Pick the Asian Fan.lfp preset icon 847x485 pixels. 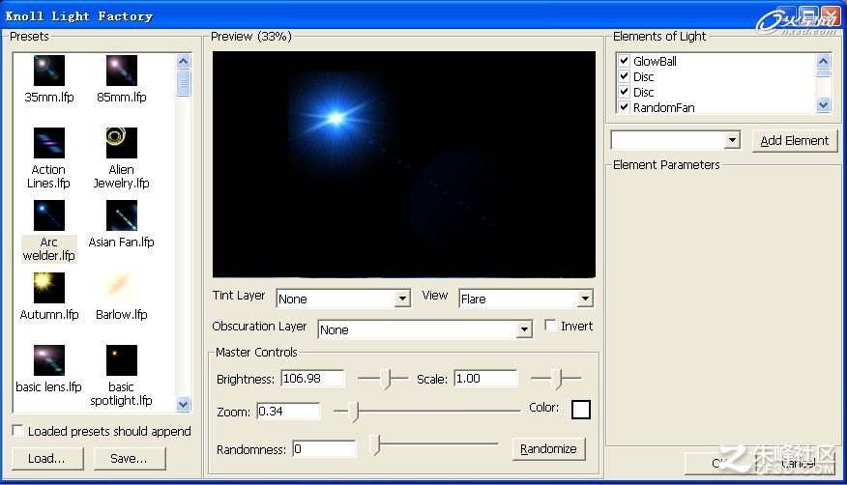click(122, 215)
